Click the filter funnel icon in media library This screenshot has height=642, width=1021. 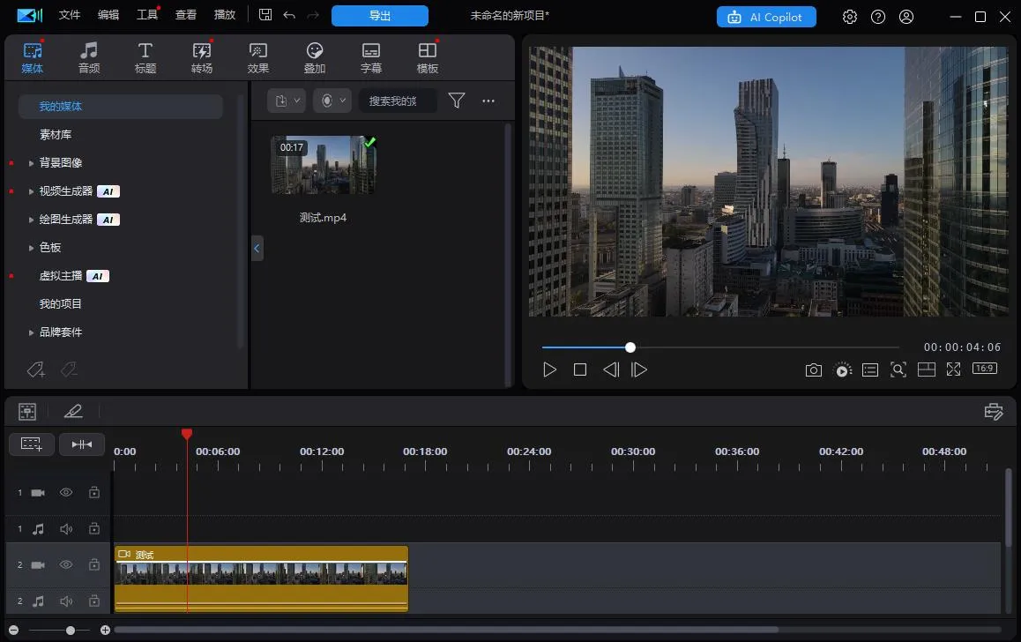click(x=456, y=101)
